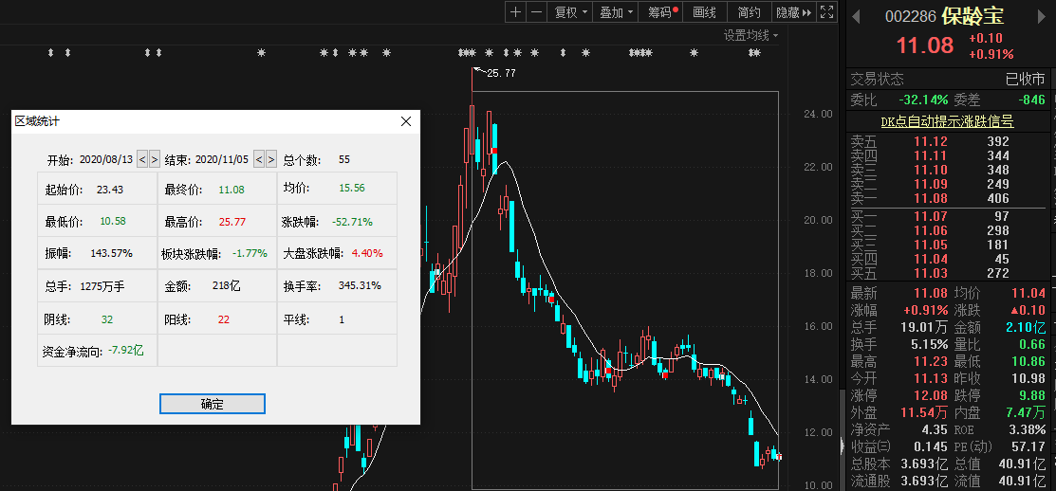Click the DK点自动提示涨跌信号 link
This screenshot has height=491, width=1056.
pyautogui.click(x=947, y=121)
